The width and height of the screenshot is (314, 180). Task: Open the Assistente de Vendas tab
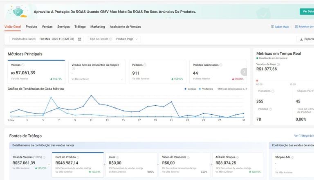click(x=125, y=27)
